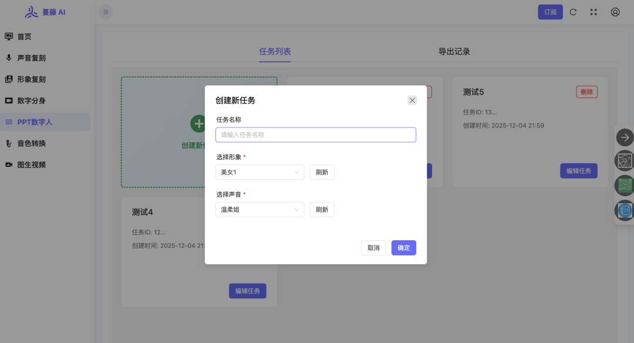Viewport: 634px width, 343px height.
Task: Open the 温柔姐 voice dropdown
Action: (259, 209)
